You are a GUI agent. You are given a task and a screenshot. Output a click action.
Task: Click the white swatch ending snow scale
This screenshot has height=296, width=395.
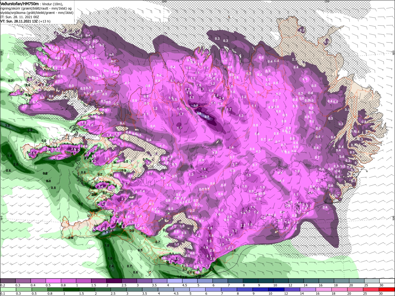(x=387, y=281)
